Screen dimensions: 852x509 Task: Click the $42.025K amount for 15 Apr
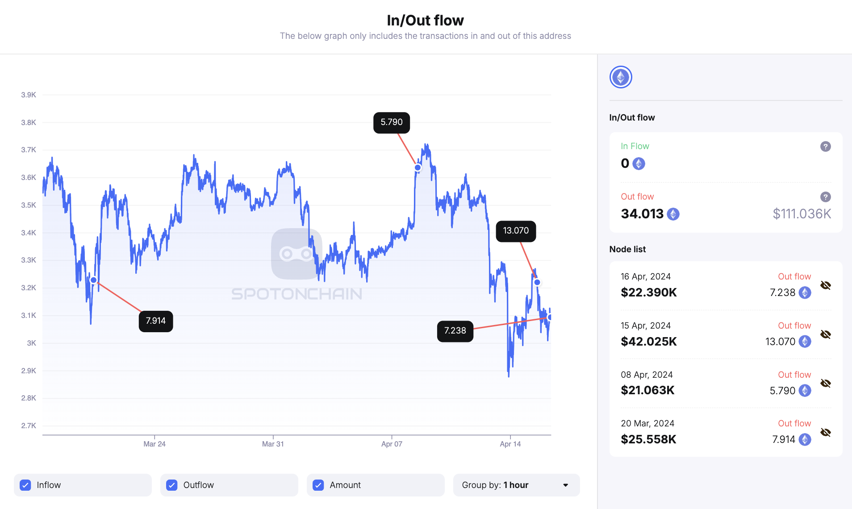click(648, 342)
